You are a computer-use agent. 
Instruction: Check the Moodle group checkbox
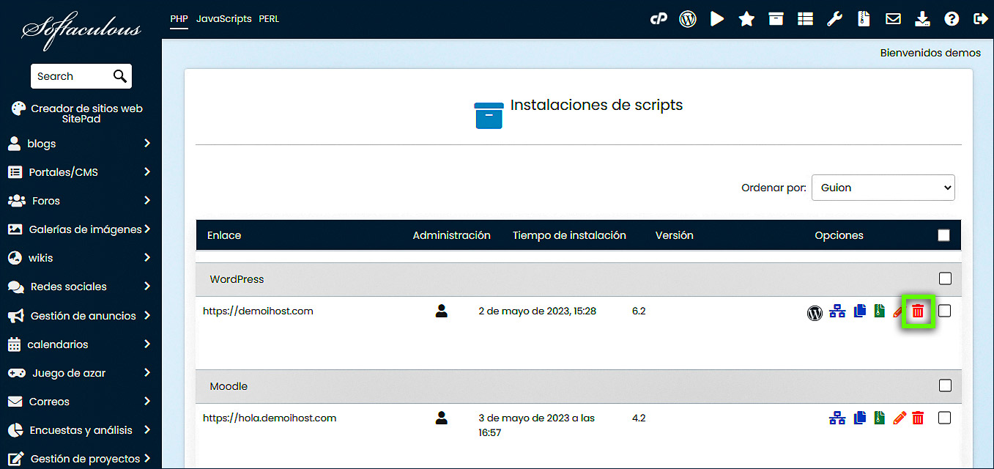945,385
